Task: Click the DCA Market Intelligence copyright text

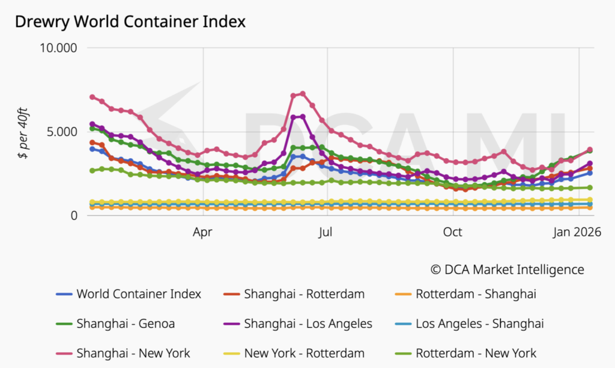Action: pos(507,269)
